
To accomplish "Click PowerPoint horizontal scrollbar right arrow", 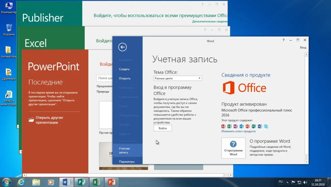I will pos(231,175).
